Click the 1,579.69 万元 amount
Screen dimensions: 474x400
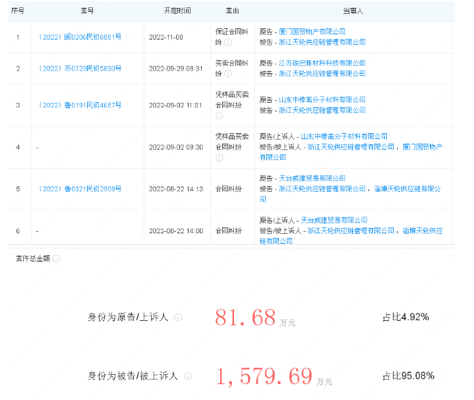[274, 376]
